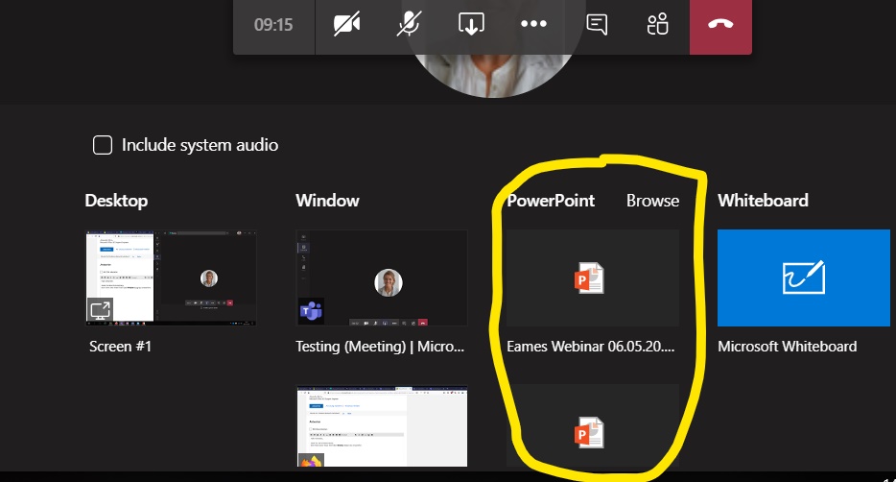The image size is (896, 482).
Task: Click the Whiteboard section heading
Action: (763, 201)
